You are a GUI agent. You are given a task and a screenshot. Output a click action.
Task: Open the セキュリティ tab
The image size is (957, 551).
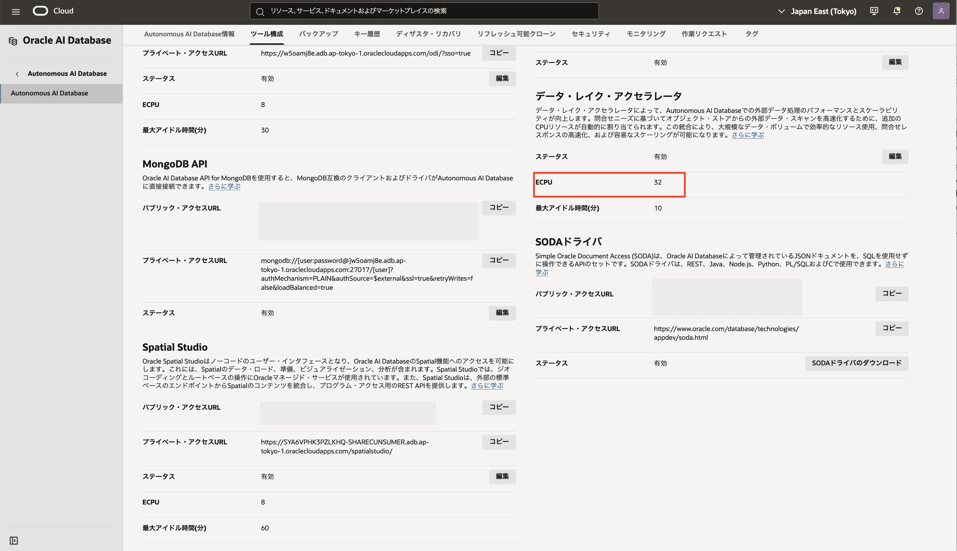click(x=591, y=34)
